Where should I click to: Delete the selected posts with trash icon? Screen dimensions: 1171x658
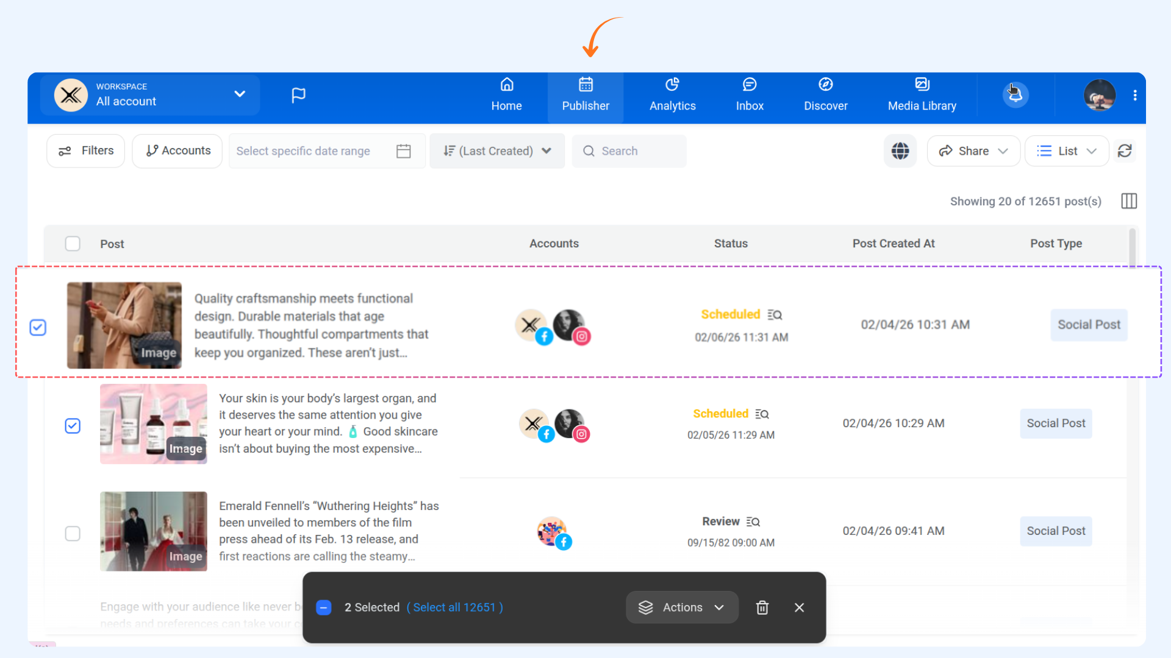[x=762, y=607]
